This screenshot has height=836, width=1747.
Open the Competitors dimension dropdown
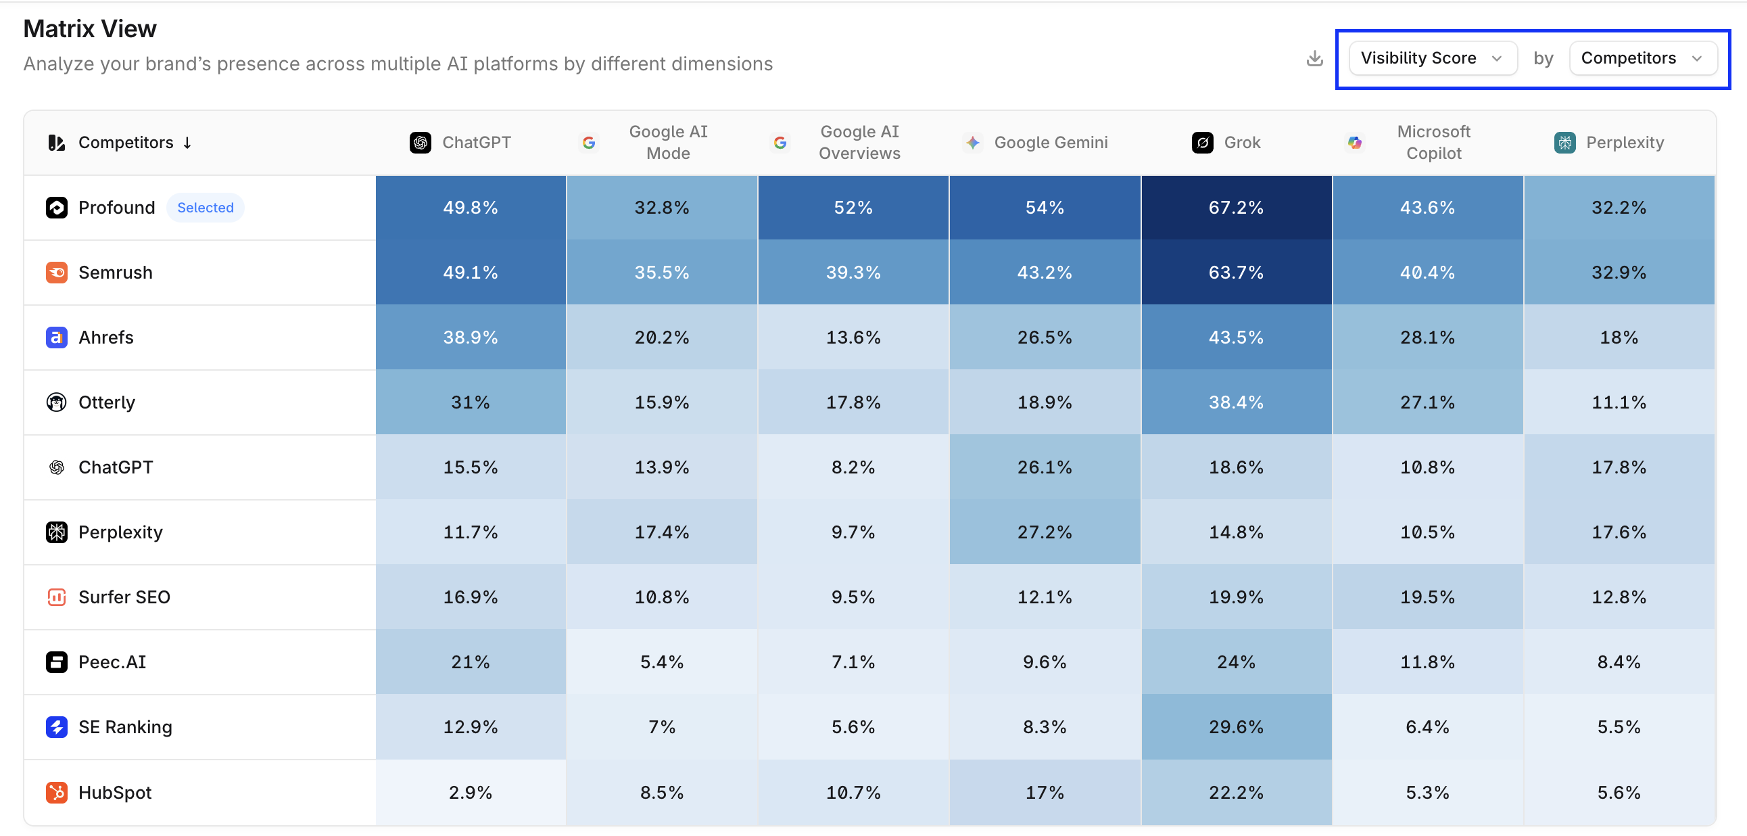pyautogui.click(x=1643, y=58)
